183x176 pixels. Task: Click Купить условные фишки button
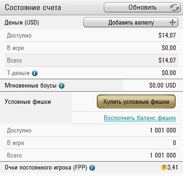coord(136,101)
